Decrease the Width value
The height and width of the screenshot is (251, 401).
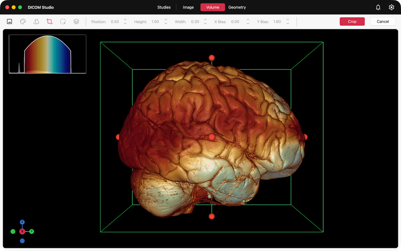(205, 24)
